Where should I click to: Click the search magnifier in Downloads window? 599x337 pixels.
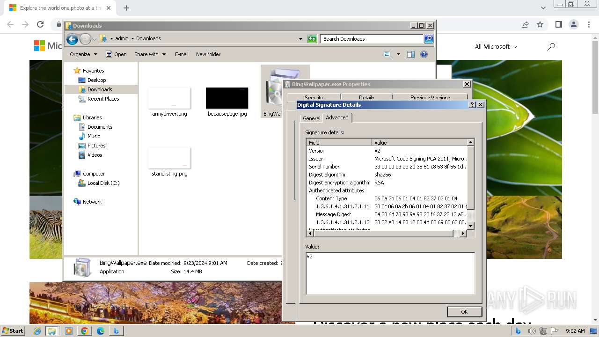pos(429,39)
